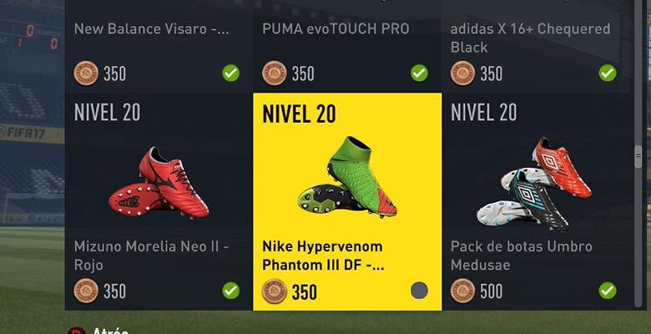Click the green checkmark on Mizuno Morelia tile

click(231, 291)
